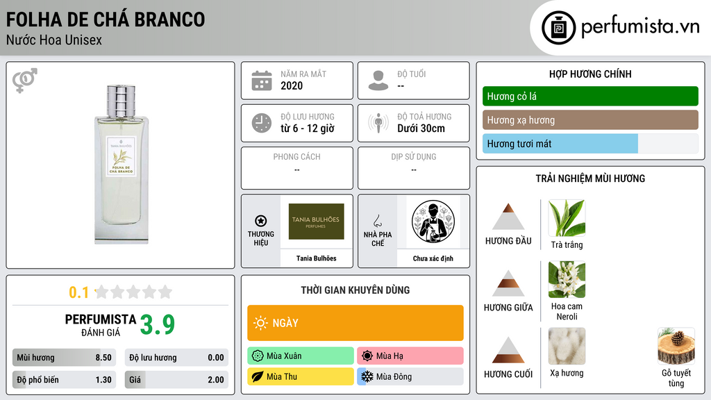The width and height of the screenshot is (711, 400).
Task: Open the Gỗ tuyết tùng note image
Action: click(676, 346)
